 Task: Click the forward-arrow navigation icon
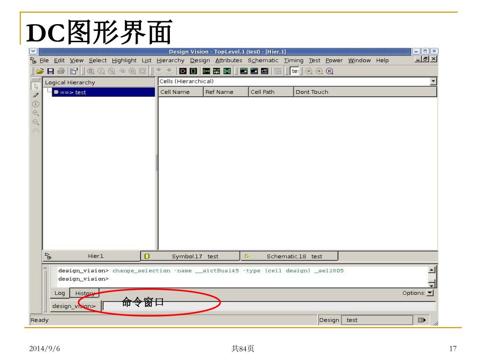pyautogui.click(x=319, y=71)
